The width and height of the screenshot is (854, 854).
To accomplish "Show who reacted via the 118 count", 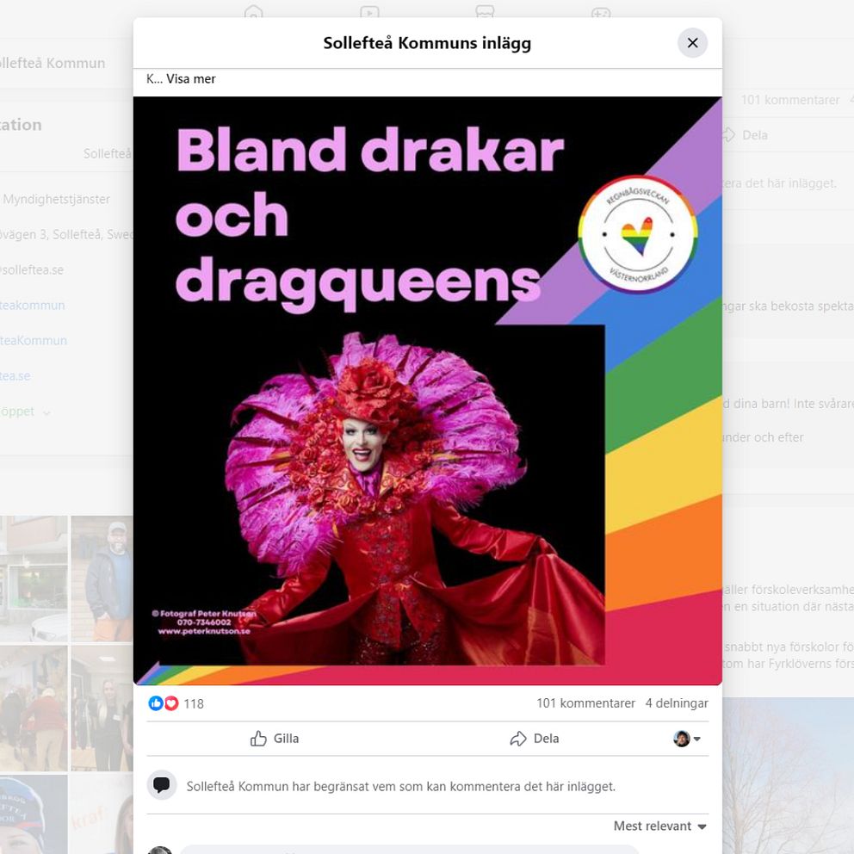I will [x=194, y=703].
